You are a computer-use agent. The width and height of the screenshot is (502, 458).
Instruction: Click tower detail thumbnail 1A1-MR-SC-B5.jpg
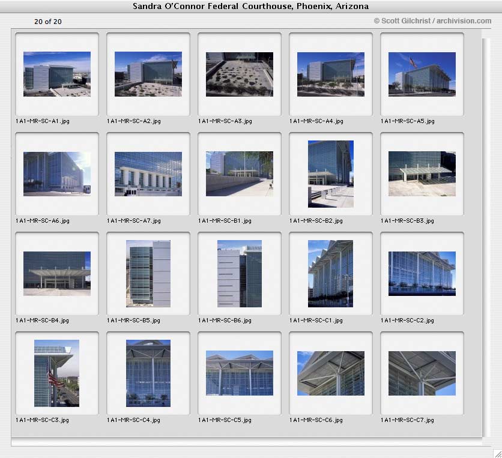(x=148, y=274)
